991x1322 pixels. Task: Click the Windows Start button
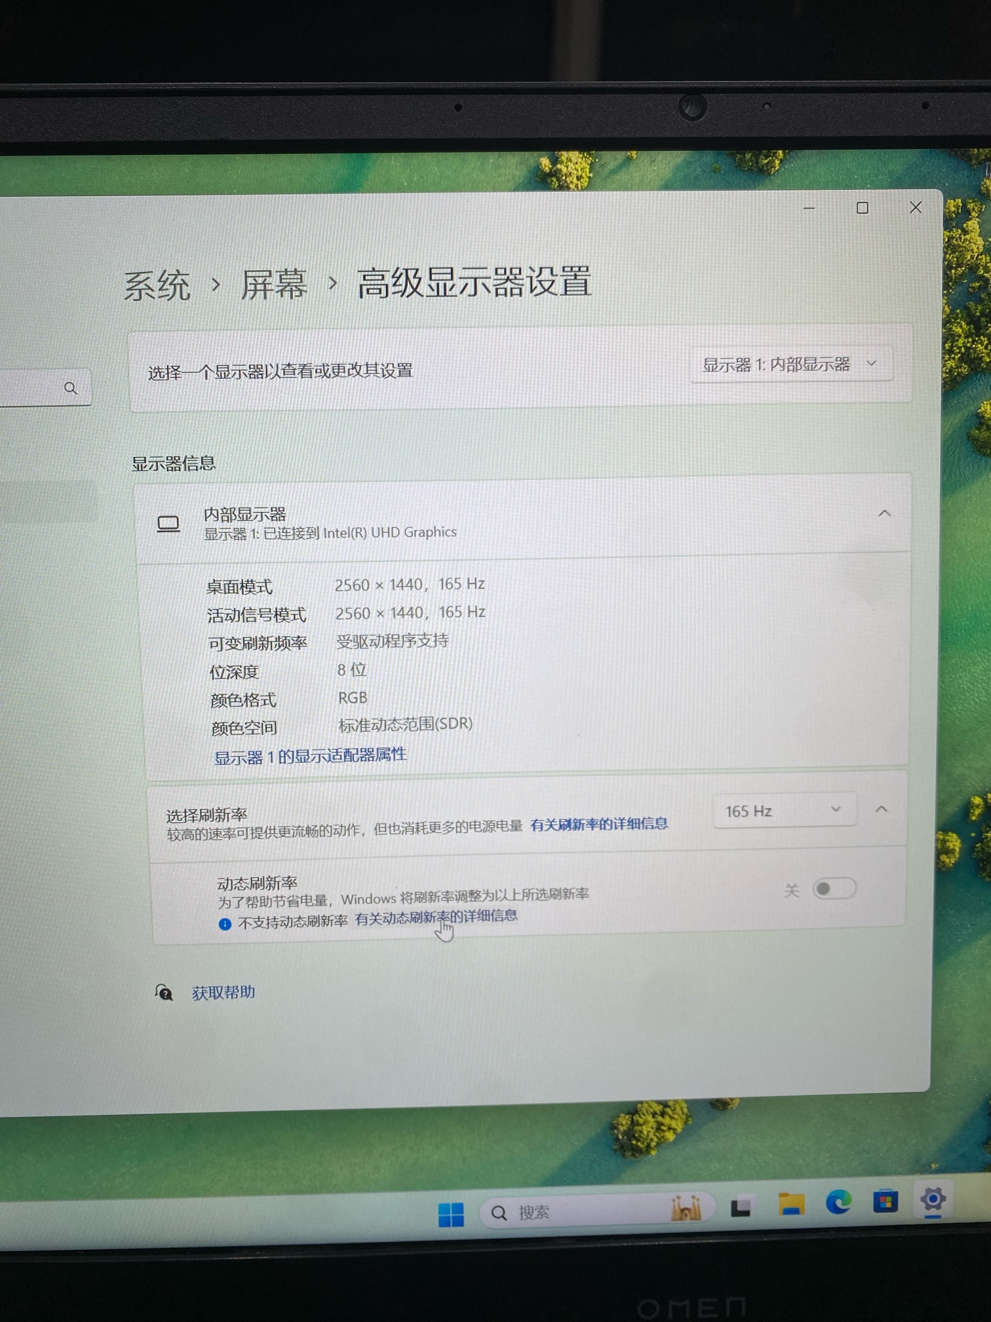click(x=451, y=1214)
